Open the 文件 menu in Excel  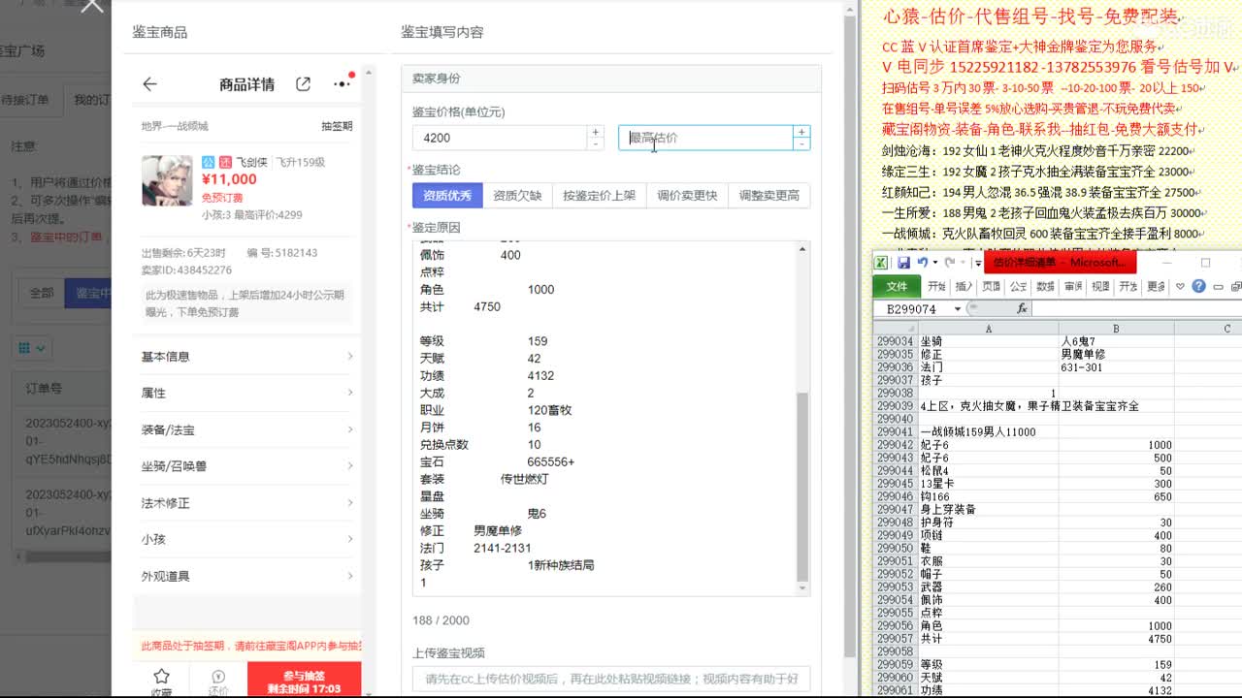pyautogui.click(x=897, y=286)
